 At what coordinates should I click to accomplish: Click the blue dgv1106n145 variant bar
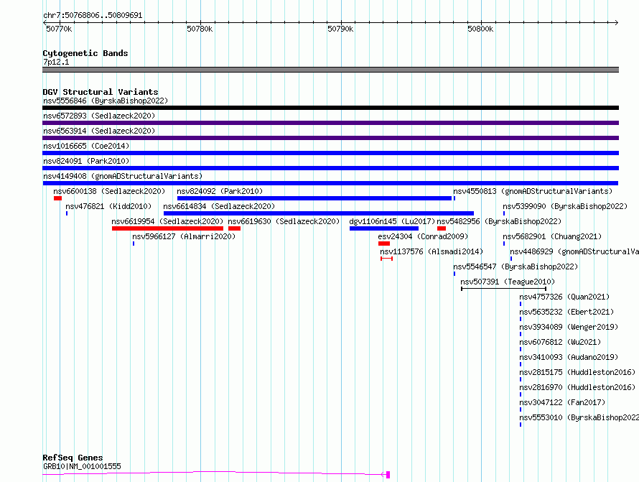384,228
